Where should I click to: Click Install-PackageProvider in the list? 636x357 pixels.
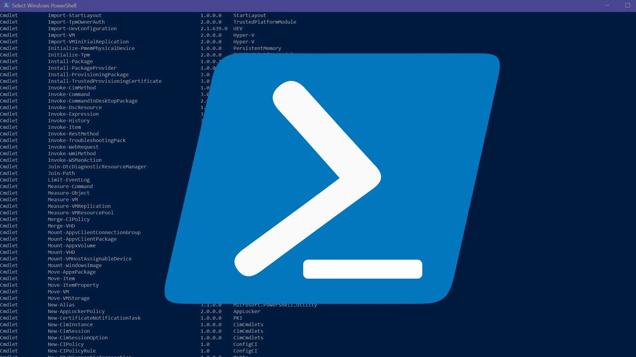point(82,68)
